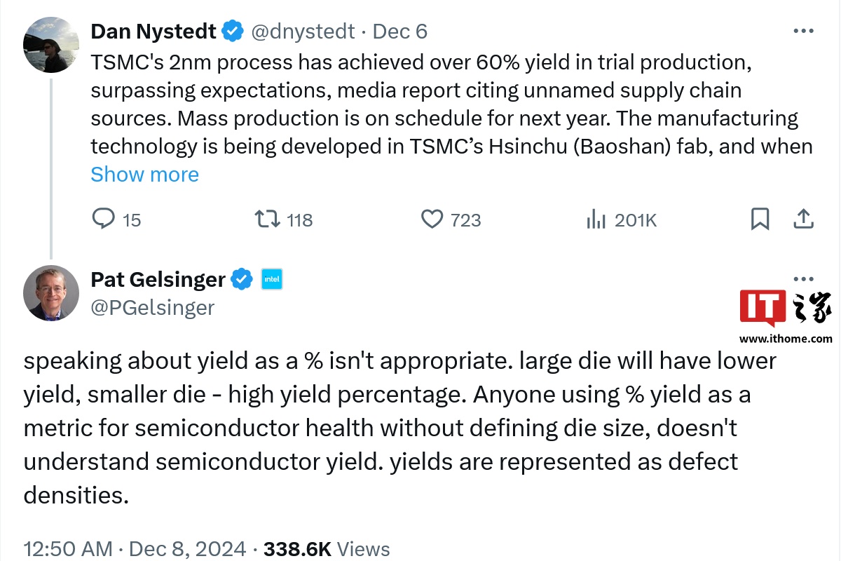The height and width of the screenshot is (561, 841).
Task: Expand the tweet with Show more
Action: pos(144,175)
